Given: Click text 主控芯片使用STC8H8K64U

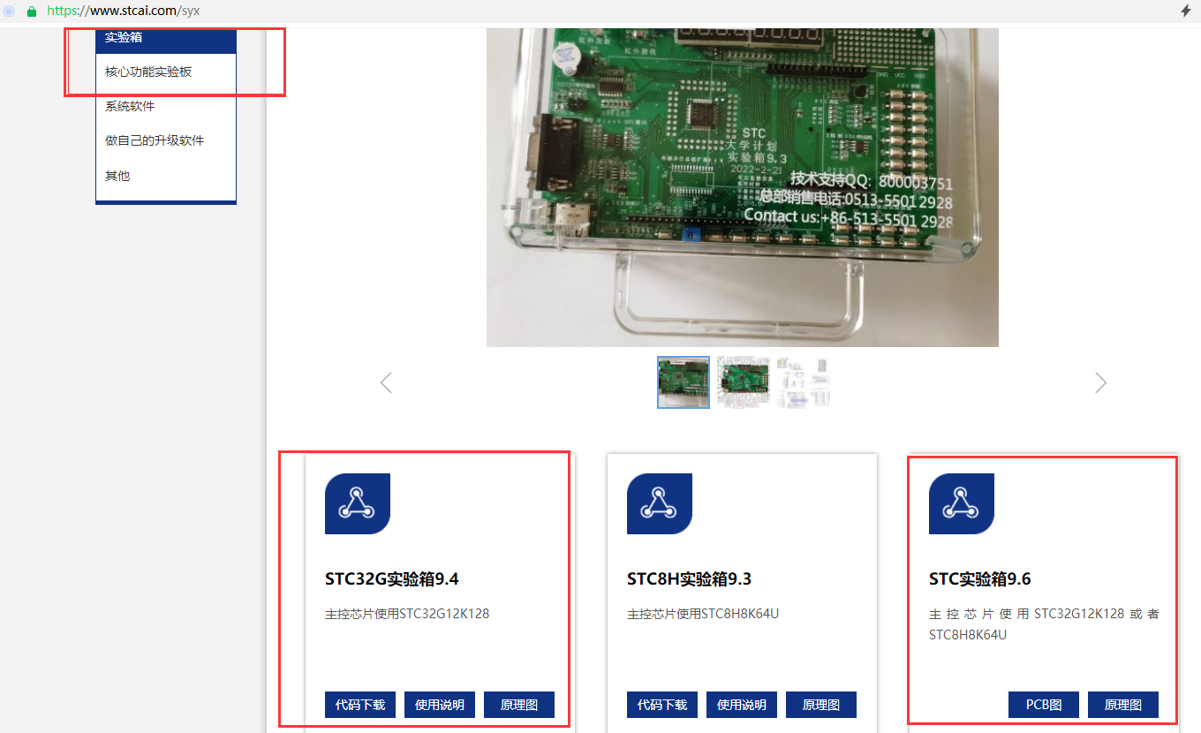Looking at the screenshot, I should [703, 614].
